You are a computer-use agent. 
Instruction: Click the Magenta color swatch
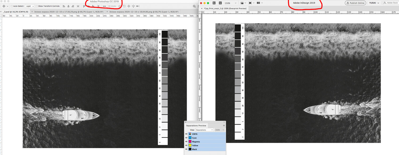pyautogui.click(x=190, y=142)
